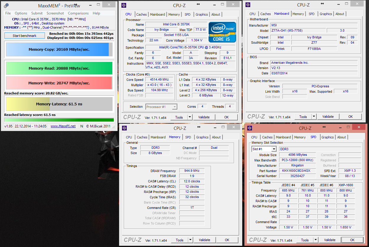Click BIOS Date value 03/07/2014
The height and width of the screenshot is (247, 369).
(314, 73)
